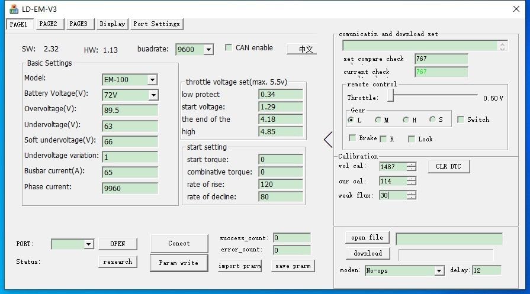530x294 pixels.
Task: Select the S gear radio button
Action: click(432, 119)
